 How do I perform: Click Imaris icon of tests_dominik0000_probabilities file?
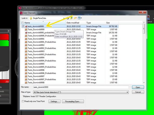pos(26,33)
